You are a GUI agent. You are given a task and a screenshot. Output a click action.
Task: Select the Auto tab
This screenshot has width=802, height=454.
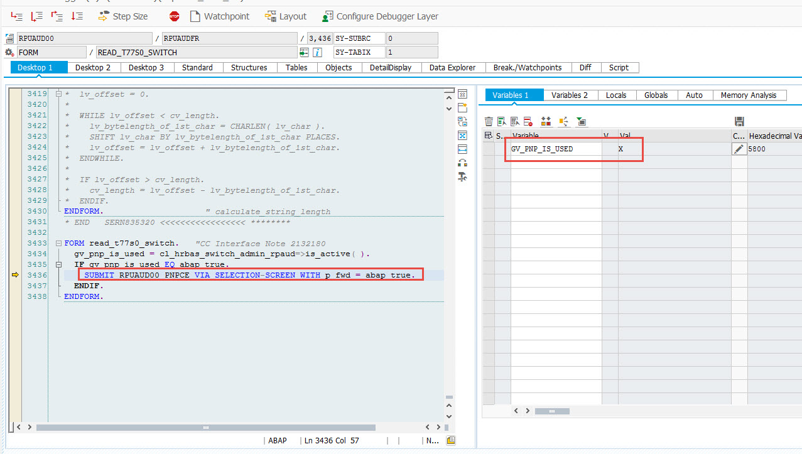[x=694, y=95]
